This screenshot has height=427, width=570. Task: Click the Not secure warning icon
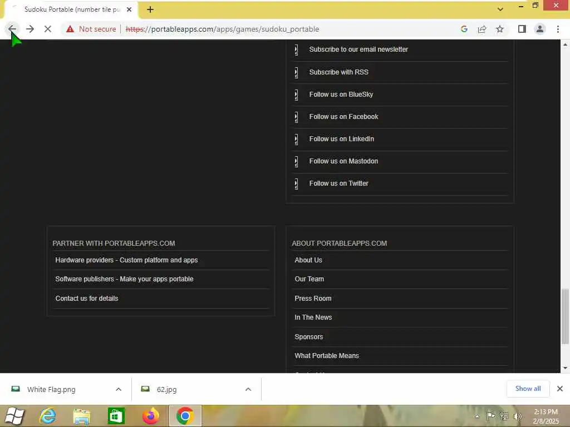click(x=70, y=29)
